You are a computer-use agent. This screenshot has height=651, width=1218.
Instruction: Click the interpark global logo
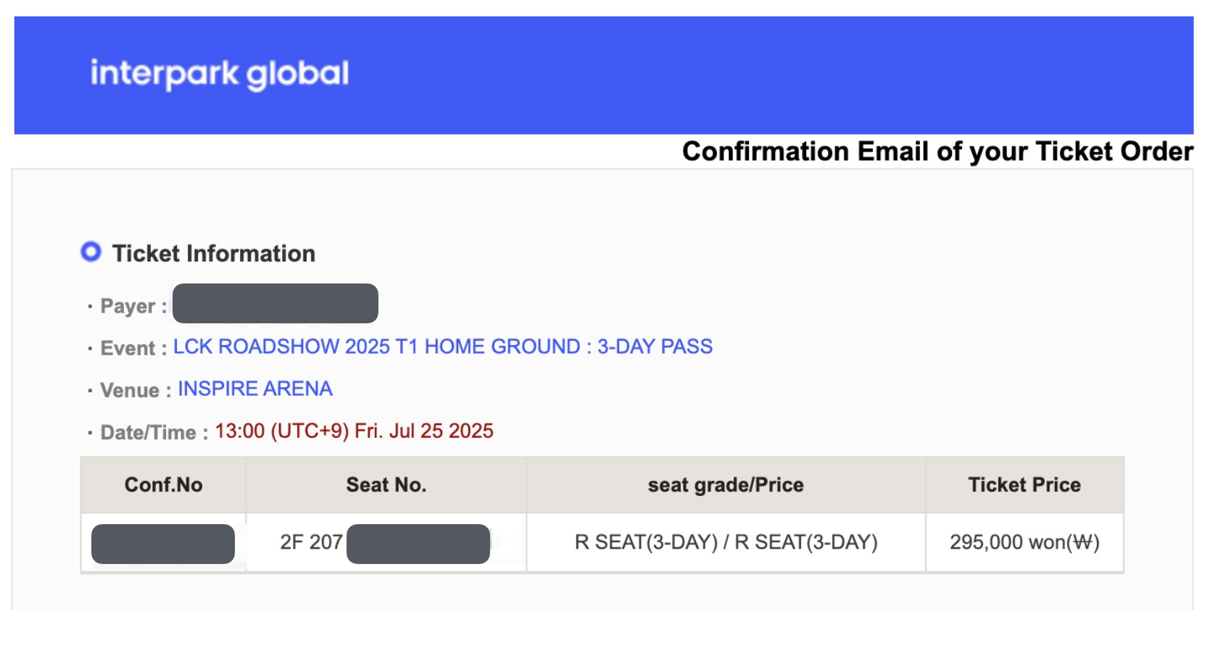click(x=220, y=74)
